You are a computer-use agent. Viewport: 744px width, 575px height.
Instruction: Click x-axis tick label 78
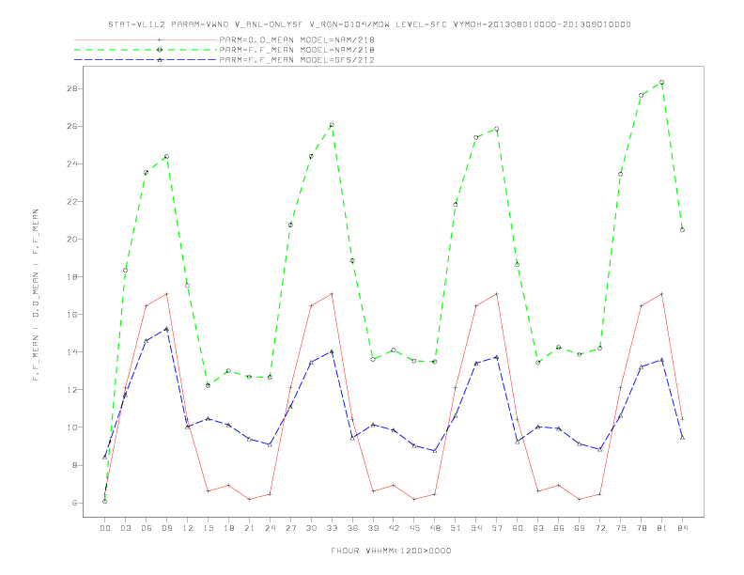[x=641, y=528]
